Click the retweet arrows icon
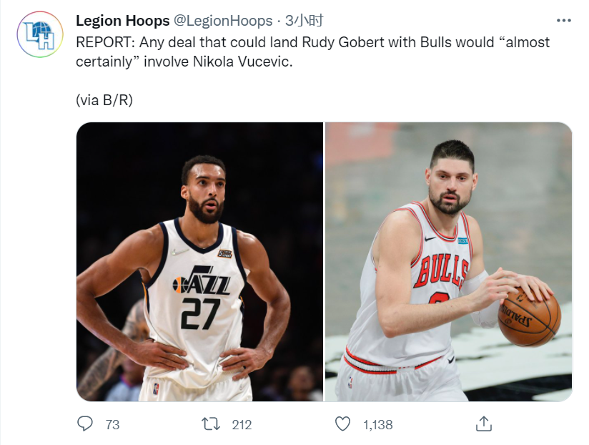The height and width of the screenshot is (445, 589). point(211,424)
